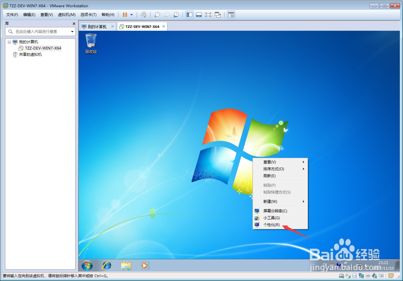Viewport: 403px width, 281px height.
Task: Switch to the TZZ-DEV-WIN7-X64 tab
Action: pos(142,27)
